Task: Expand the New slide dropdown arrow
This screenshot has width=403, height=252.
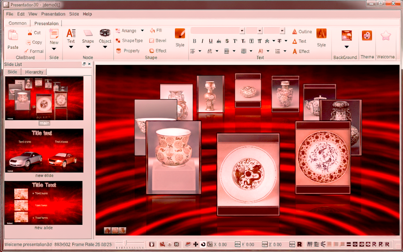Action: tap(54, 48)
